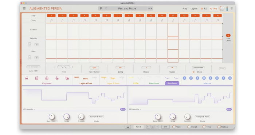Open the preset browser library icon
The width and height of the screenshot is (255, 135).
point(101,8)
